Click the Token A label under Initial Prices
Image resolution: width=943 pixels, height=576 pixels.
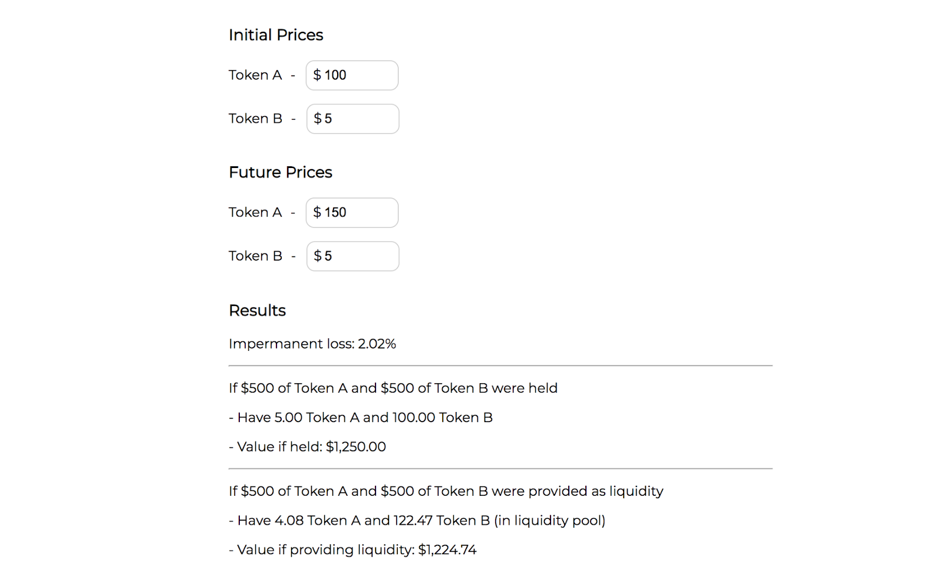(255, 75)
